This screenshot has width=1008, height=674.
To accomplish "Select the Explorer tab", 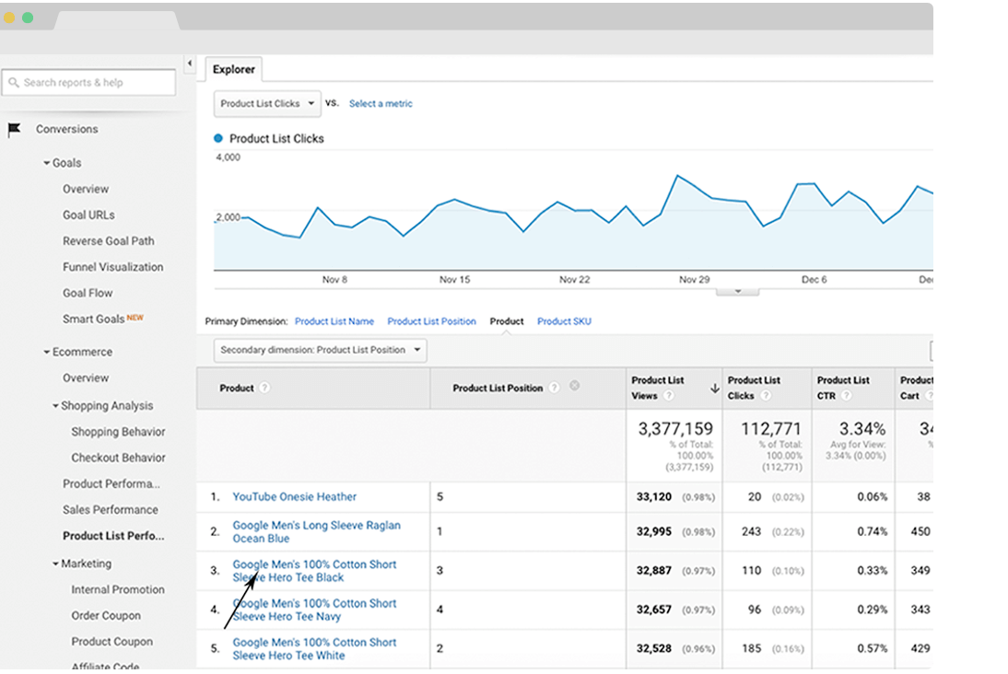I will click(234, 69).
